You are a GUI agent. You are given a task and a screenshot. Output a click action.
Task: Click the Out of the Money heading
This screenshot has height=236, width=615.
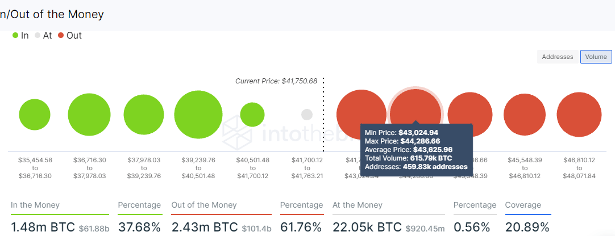pyautogui.click(x=204, y=205)
